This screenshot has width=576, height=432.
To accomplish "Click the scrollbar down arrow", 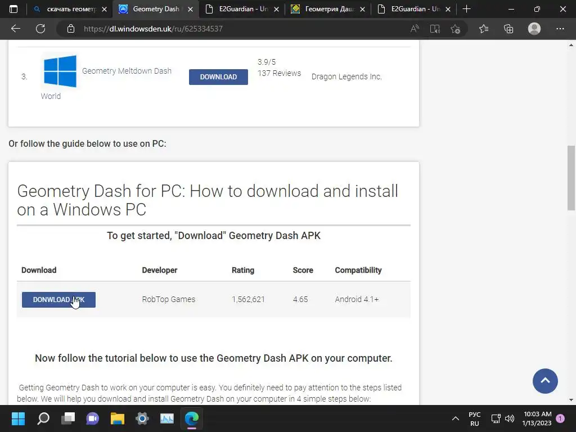I will point(571,400).
